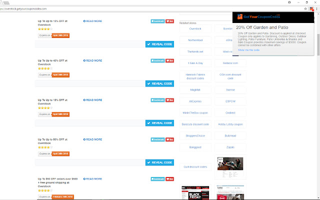Viewport: 320px width, 200px height.
Task: Read more about $50 OFF orders coupon
Action: [x=92, y=179]
